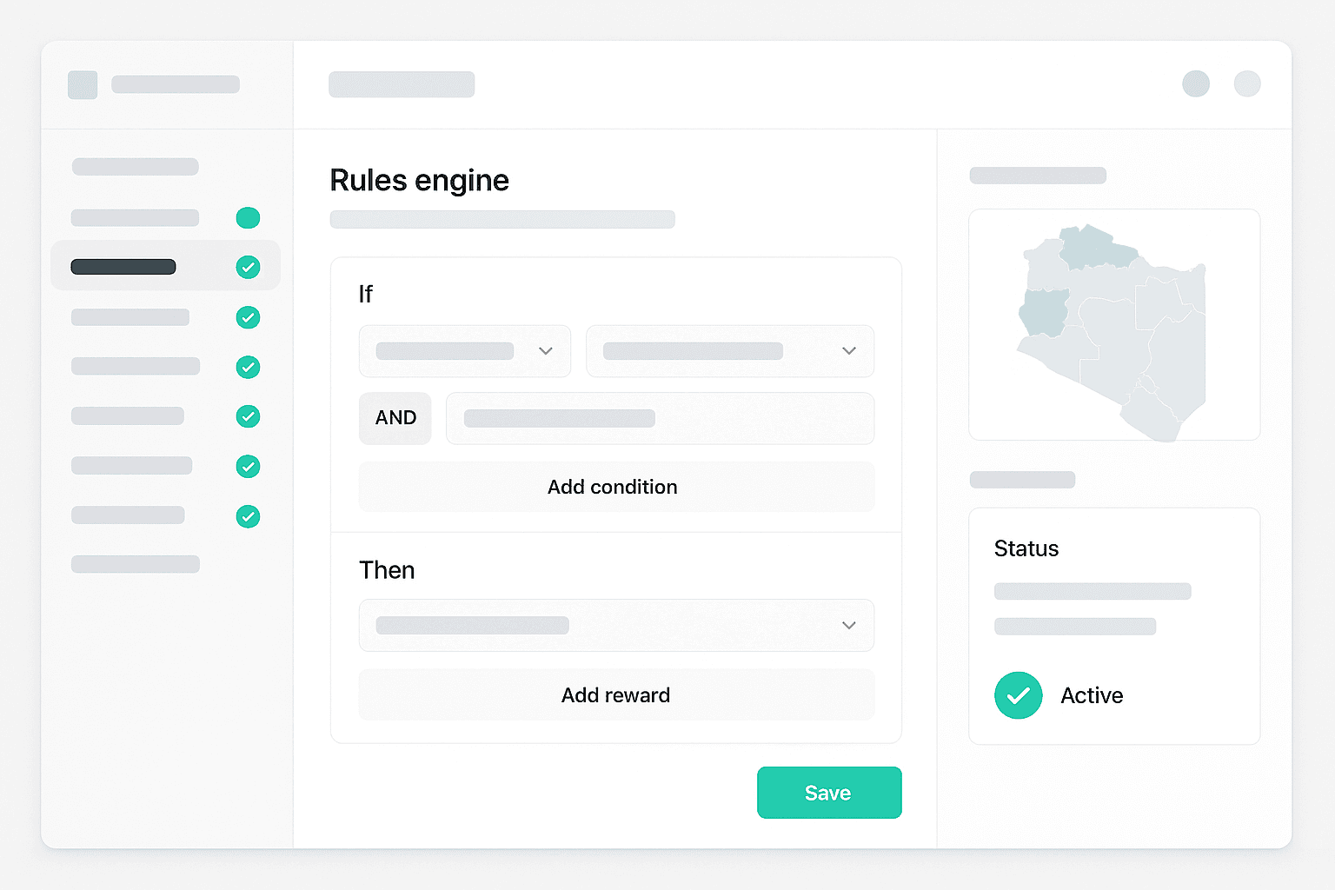The image size is (1335, 890).
Task: Click the green checkmark icon beside Active
Action: click(x=1018, y=695)
